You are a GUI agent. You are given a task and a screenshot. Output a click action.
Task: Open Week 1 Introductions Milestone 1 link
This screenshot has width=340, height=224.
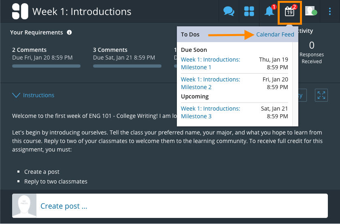tap(210, 63)
